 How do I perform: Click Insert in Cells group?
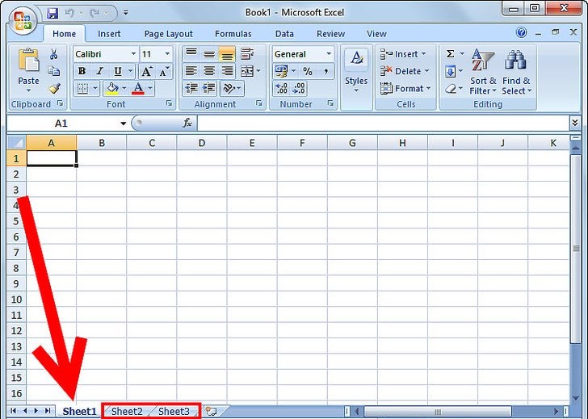(x=403, y=54)
